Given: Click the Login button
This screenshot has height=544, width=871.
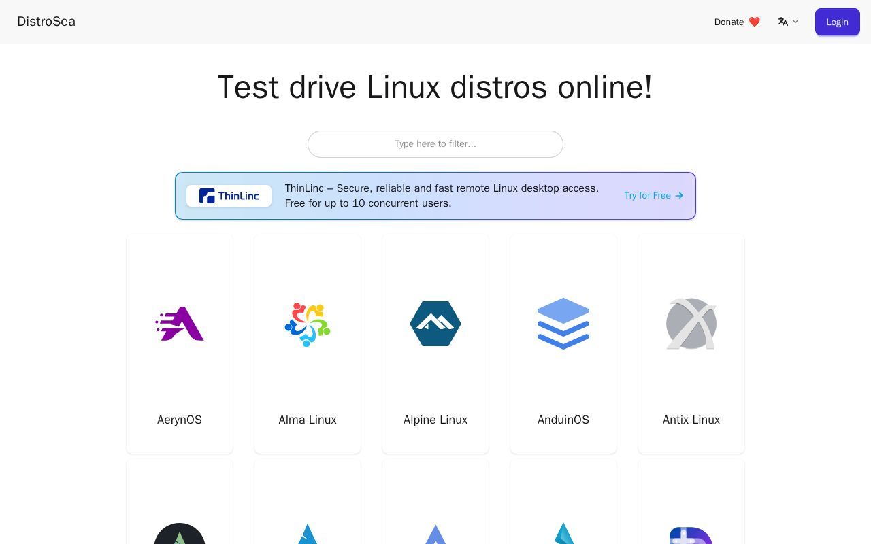Looking at the screenshot, I should pos(837,22).
